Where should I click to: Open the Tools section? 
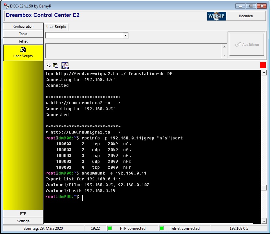coord(23,34)
